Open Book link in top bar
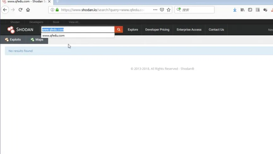 point(56,22)
